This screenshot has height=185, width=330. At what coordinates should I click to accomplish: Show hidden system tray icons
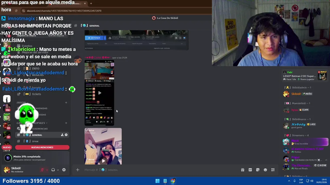pyautogui.click(x=289, y=181)
